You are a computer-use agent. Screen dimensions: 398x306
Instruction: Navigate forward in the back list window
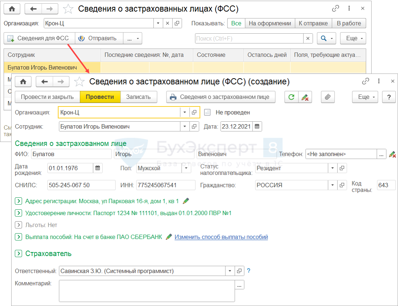50,9
